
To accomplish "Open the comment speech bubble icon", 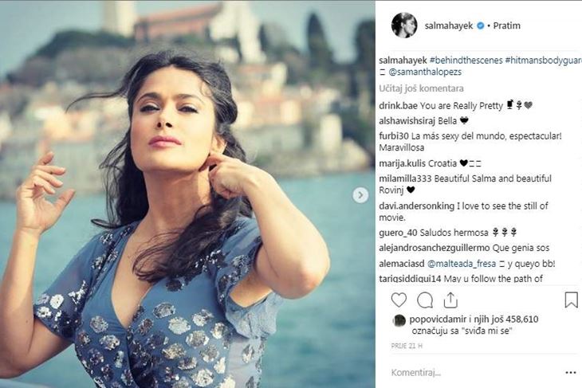I will [x=425, y=300].
